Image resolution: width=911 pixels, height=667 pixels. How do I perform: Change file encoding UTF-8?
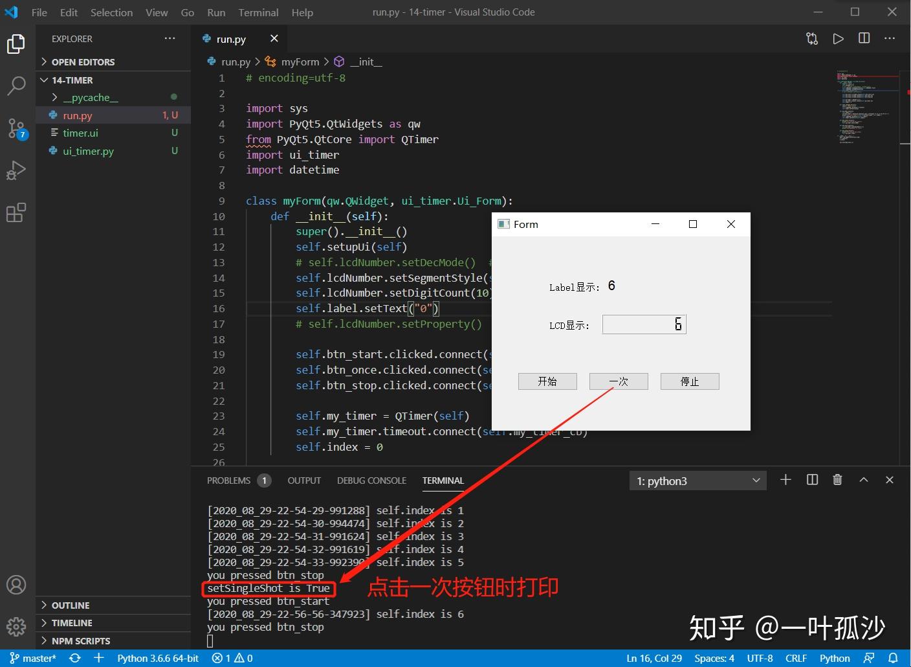(x=760, y=658)
